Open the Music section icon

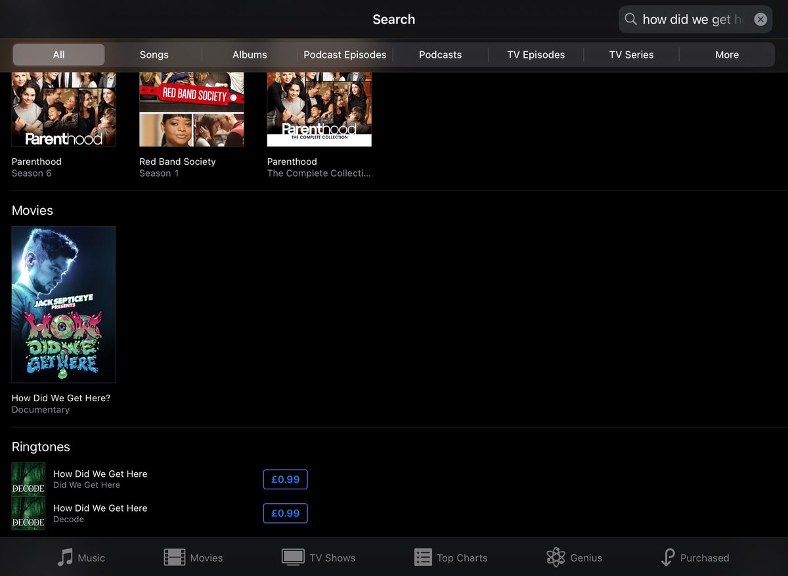65,558
